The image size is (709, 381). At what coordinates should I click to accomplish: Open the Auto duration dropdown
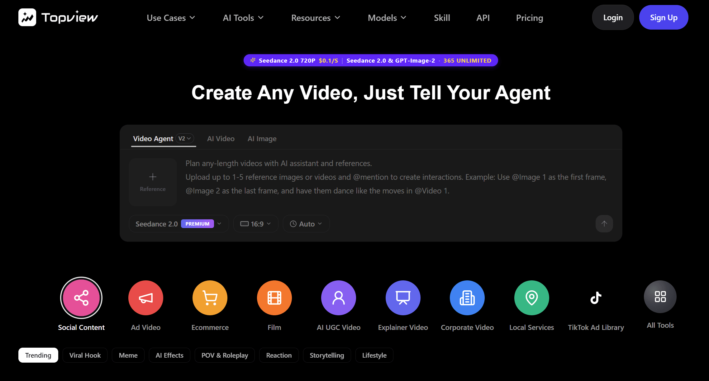point(306,224)
